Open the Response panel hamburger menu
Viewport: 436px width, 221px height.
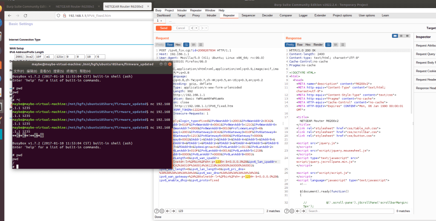pos(343,45)
